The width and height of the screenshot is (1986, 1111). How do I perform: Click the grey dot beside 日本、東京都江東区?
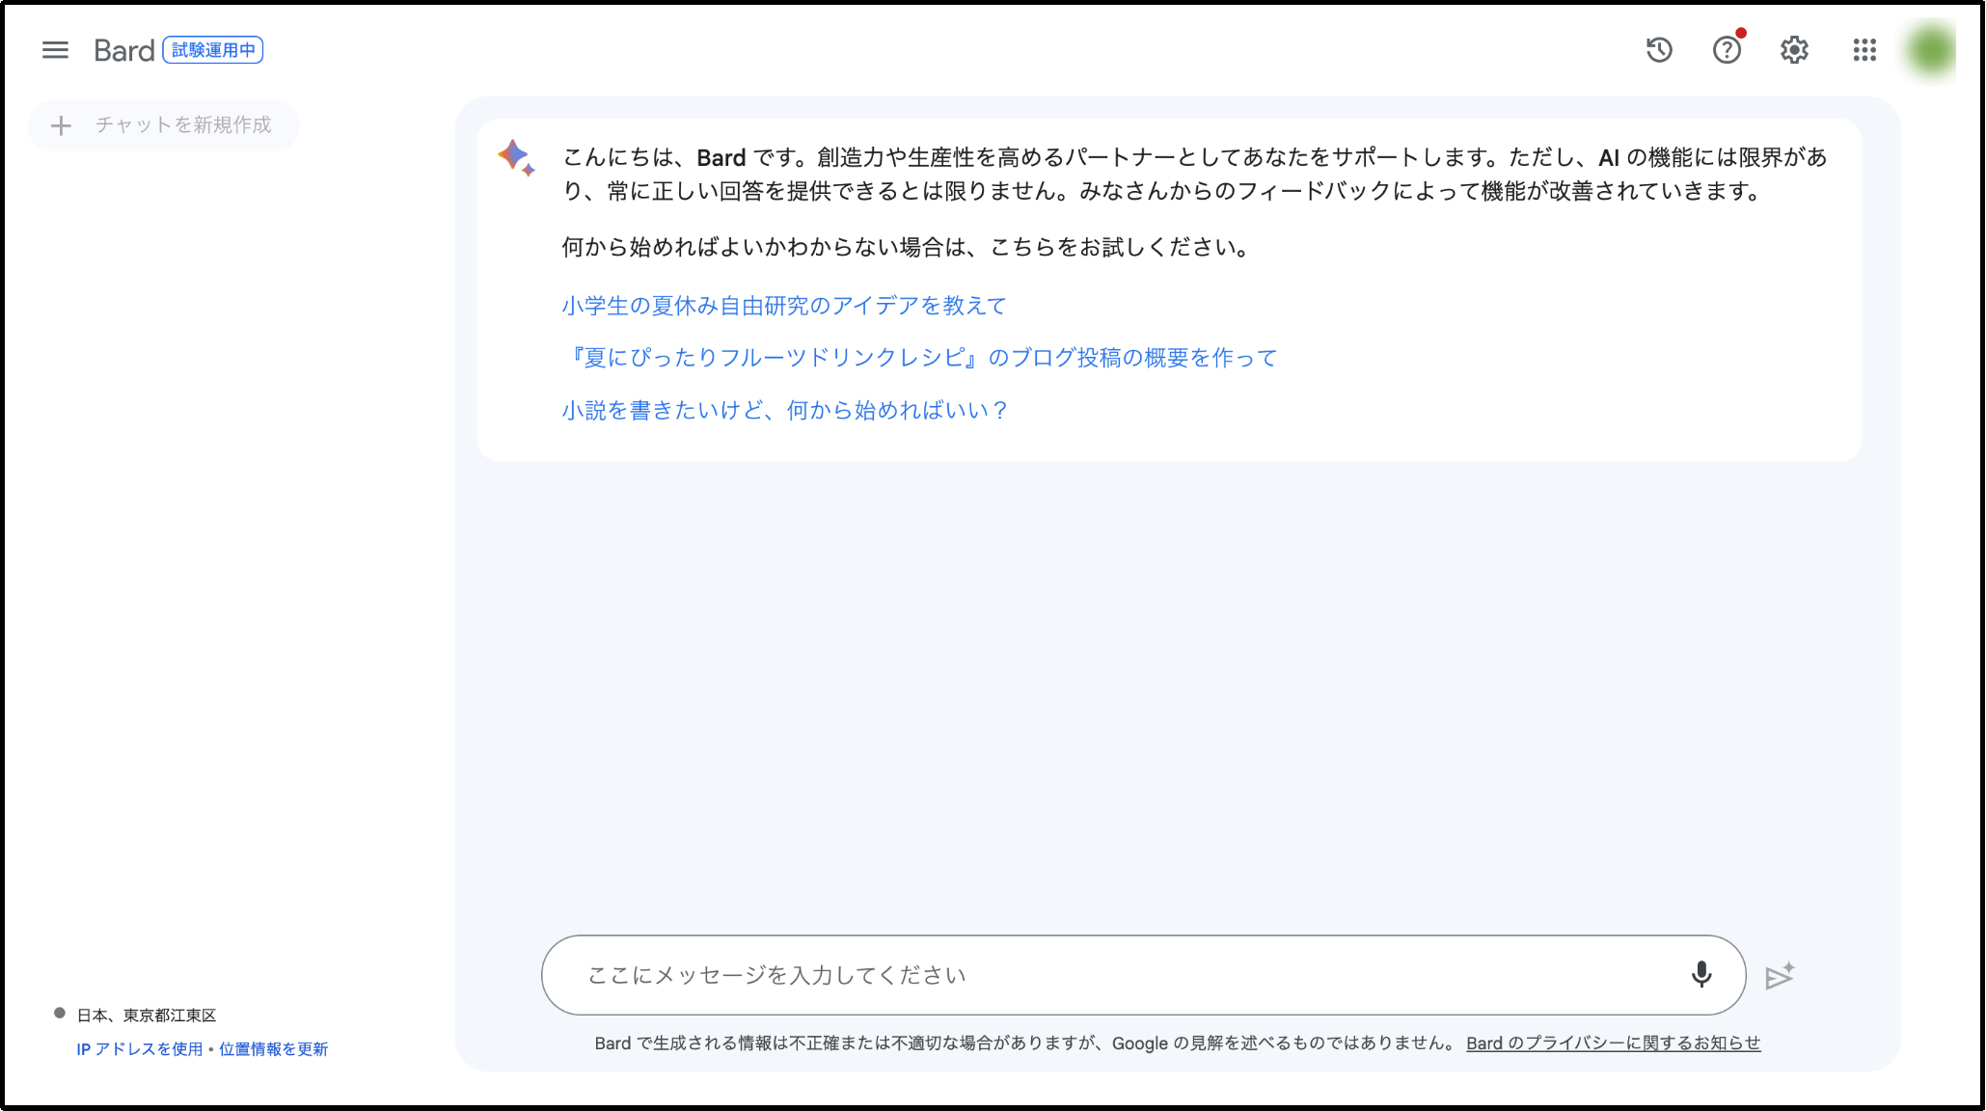click(60, 1013)
